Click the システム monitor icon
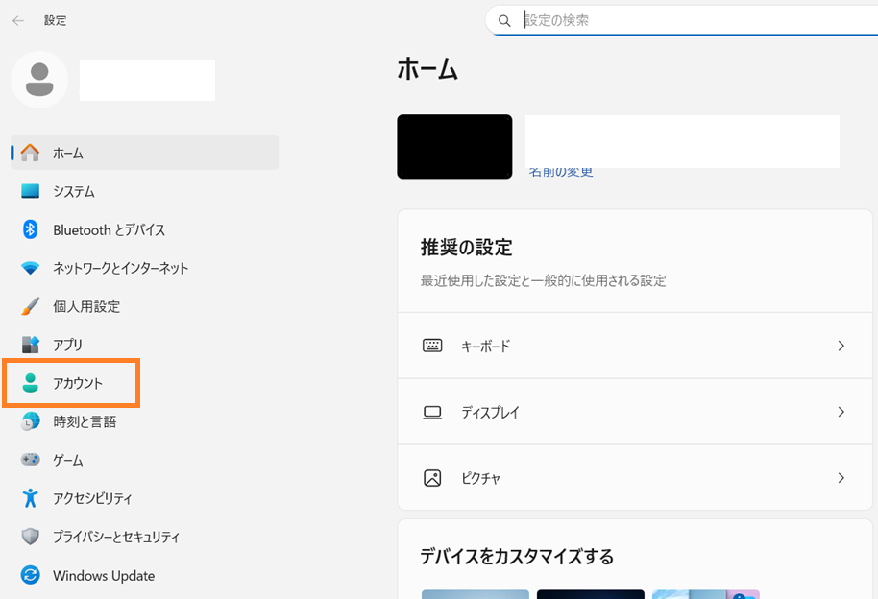This screenshot has width=878, height=599. coord(30,191)
